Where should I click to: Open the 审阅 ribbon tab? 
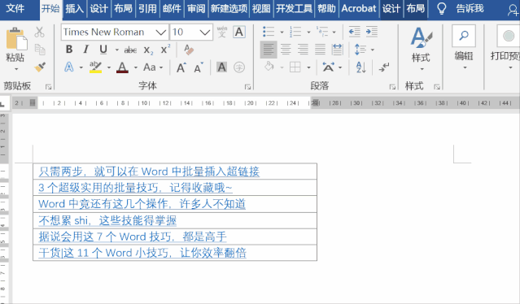[x=196, y=8]
